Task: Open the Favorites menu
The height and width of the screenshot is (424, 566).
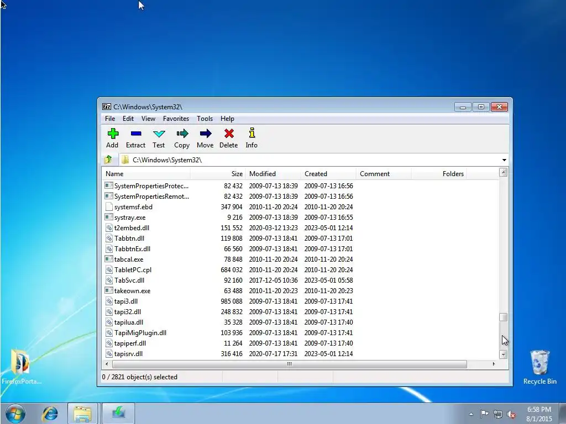Action: click(176, 119)
